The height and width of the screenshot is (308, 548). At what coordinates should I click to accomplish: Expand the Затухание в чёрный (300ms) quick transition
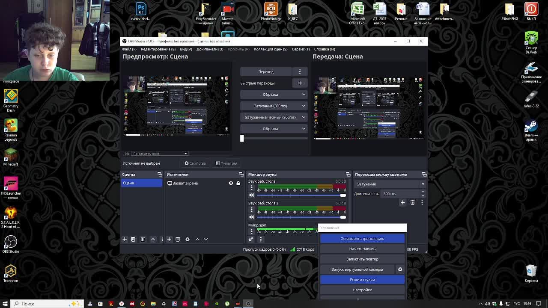pyautogui.click(x=304, y=117)
